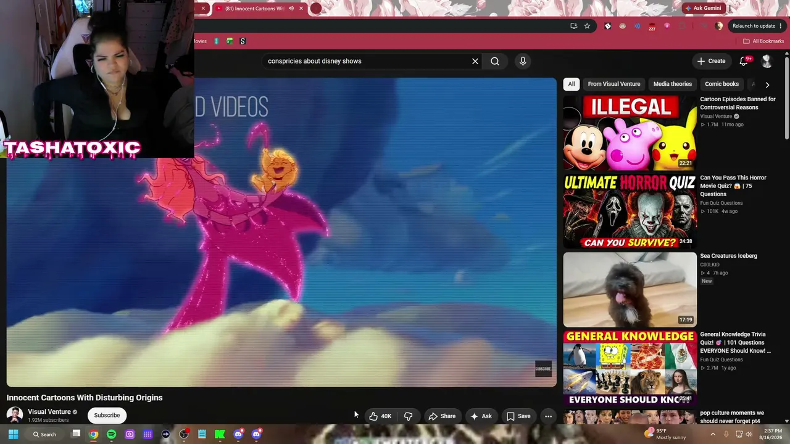Click the taskbar volume icon

pyautogui.click(x=749, y=434)
